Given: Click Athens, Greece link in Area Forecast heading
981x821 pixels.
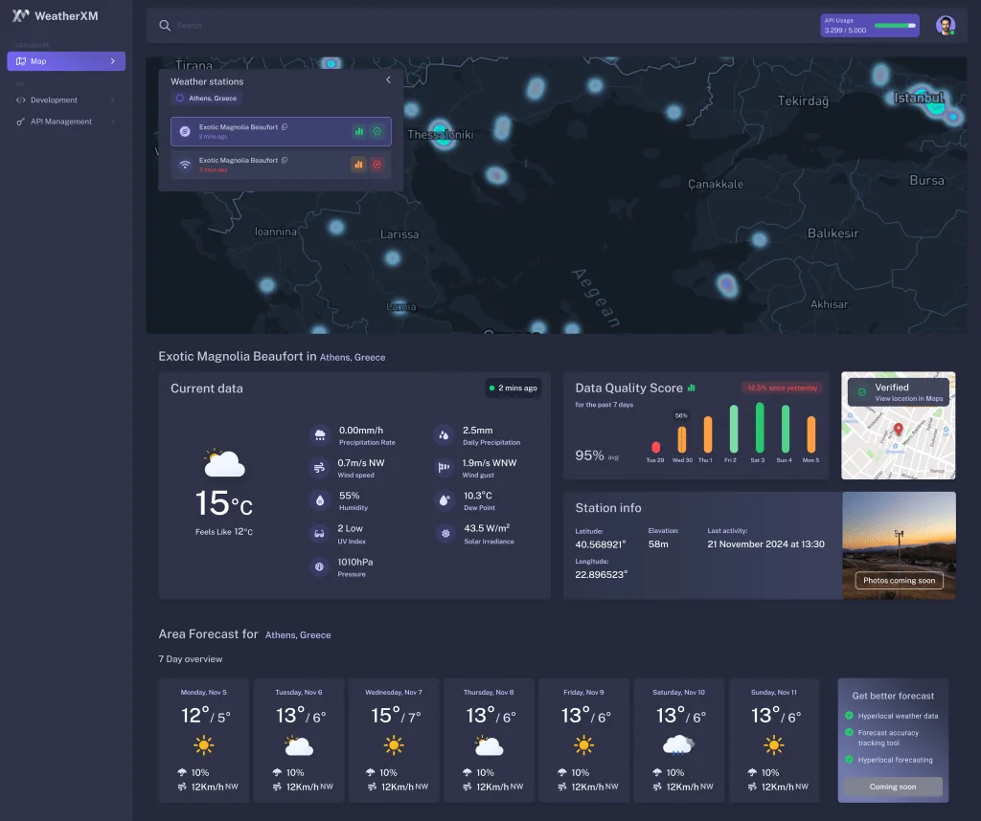Looking at the screenshot, I should pyautogui.click(x=298, y=634).
